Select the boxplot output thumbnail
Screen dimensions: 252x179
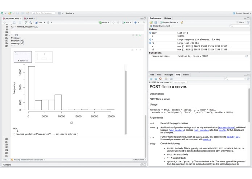[44, 57]
